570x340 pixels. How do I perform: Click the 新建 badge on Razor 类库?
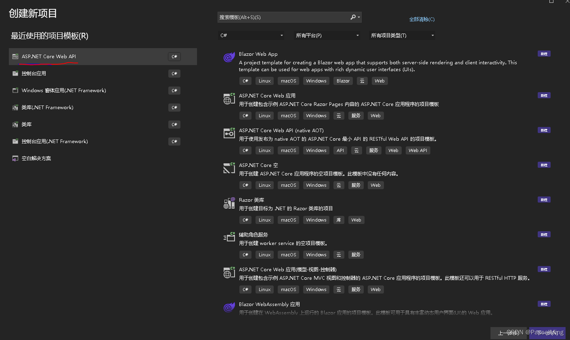pos(544,200)
